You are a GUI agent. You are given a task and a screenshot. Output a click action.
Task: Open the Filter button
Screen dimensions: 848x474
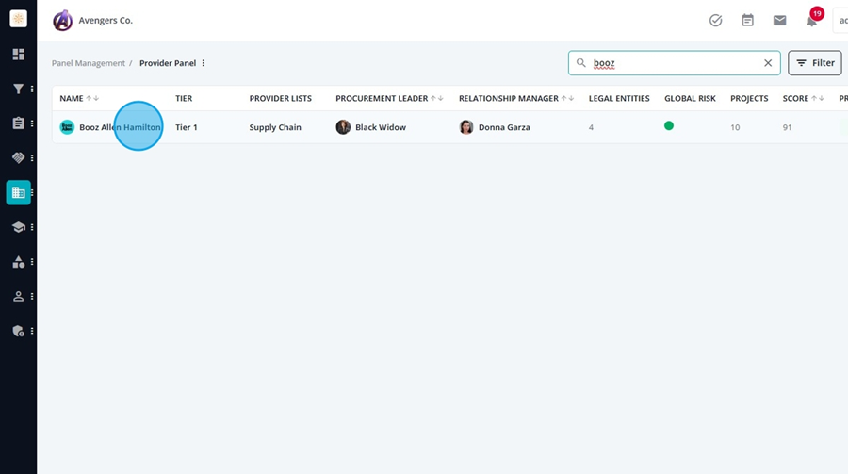(814, 63)
